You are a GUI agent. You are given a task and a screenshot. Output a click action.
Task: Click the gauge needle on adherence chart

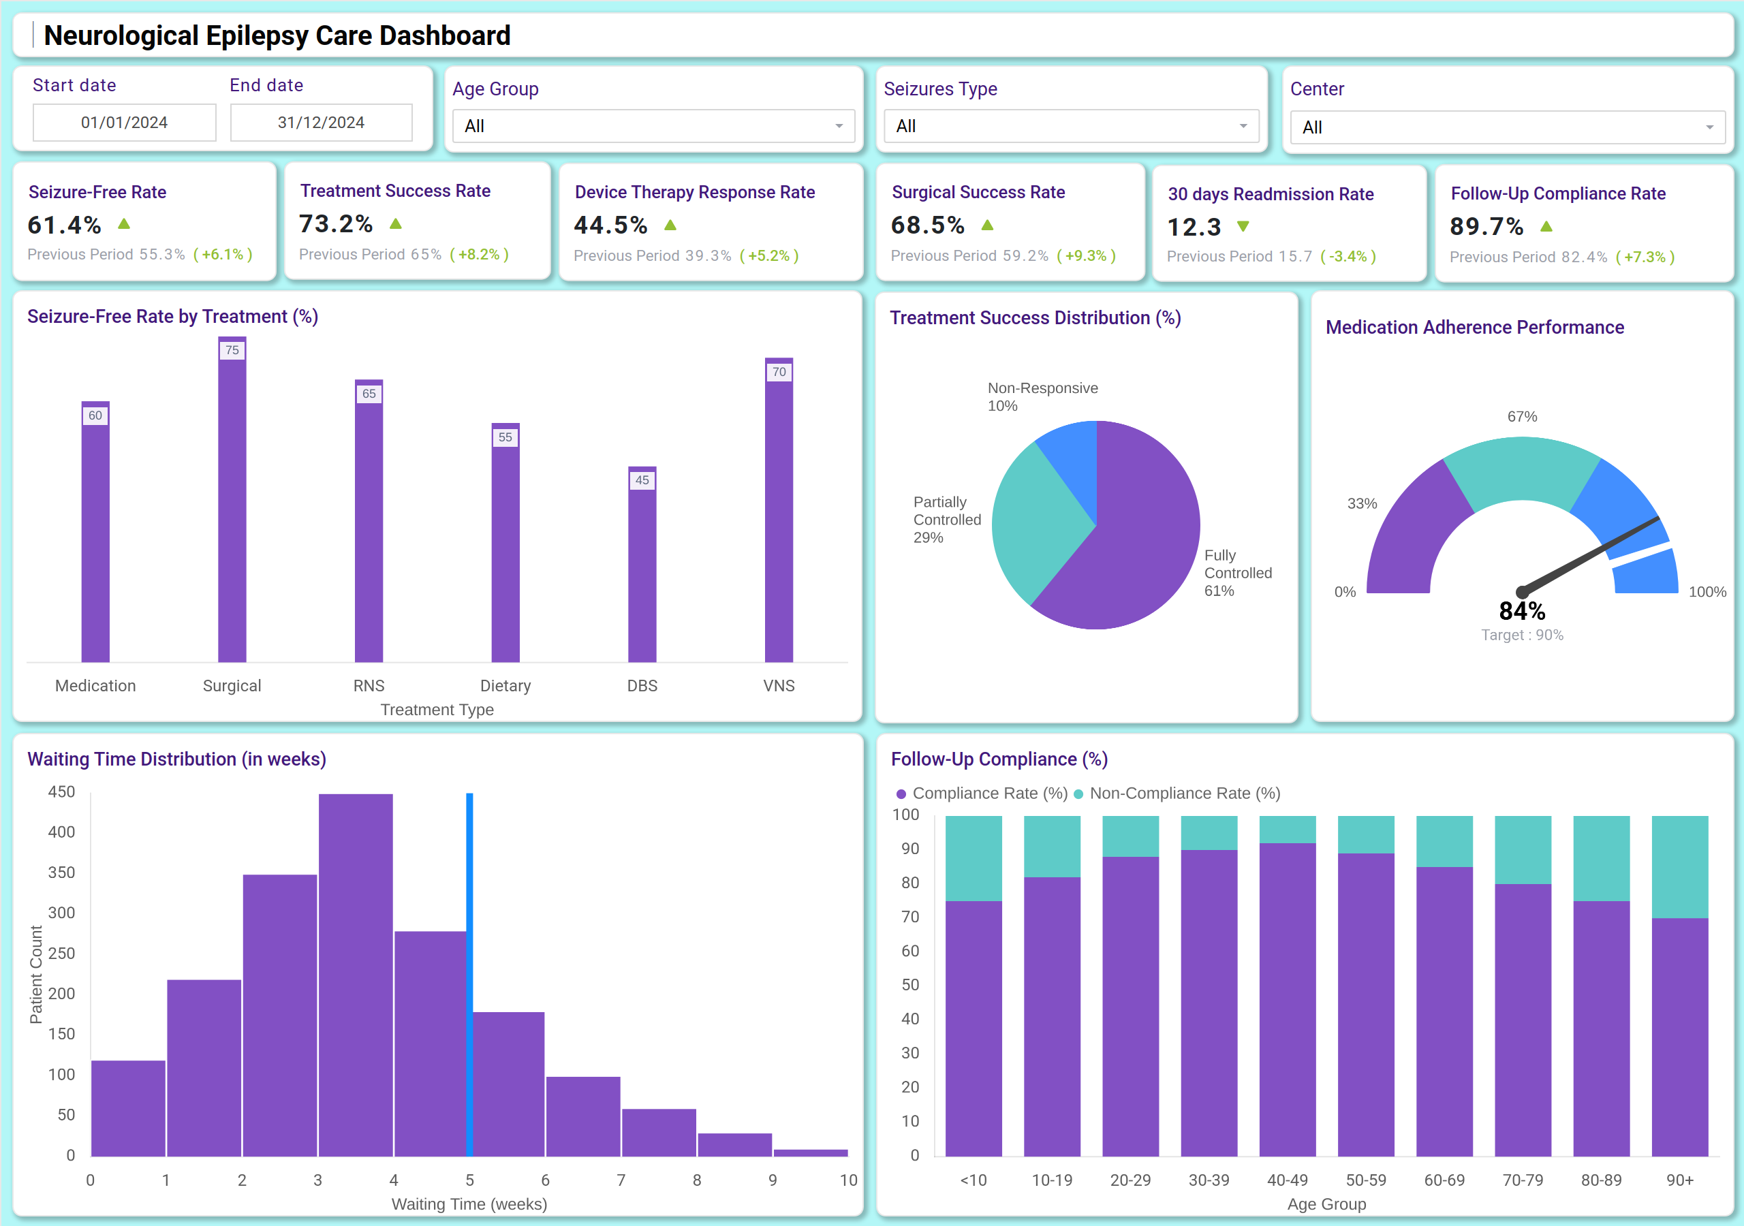pos(1591,554)
